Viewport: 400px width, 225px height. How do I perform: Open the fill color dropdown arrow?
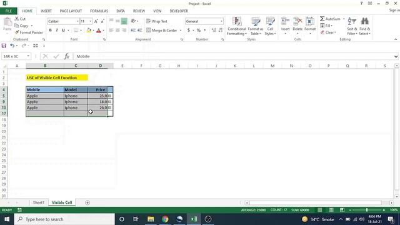pos(93,31)
